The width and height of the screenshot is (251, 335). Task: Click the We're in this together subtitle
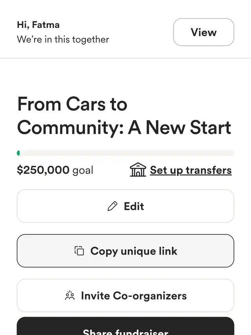point(63,40)
